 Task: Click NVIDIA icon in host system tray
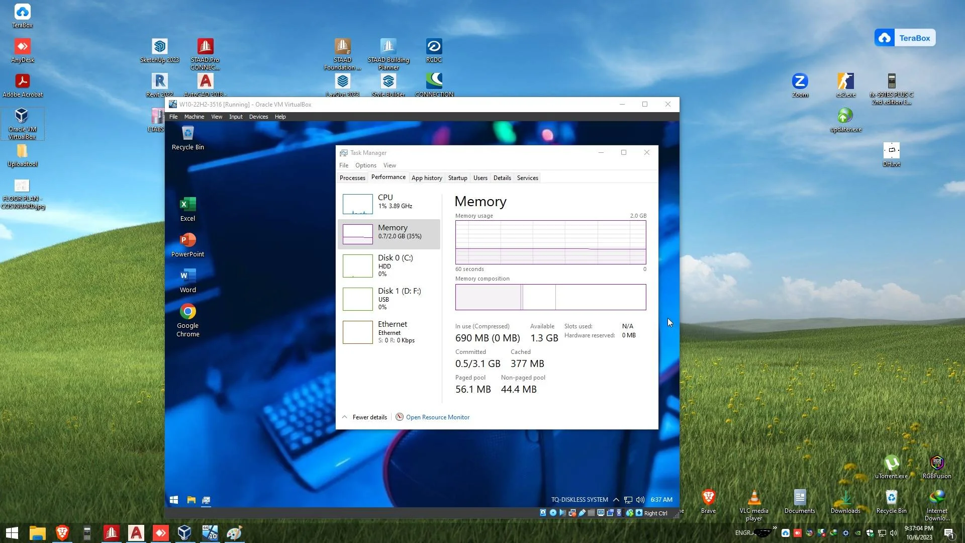pos(857,533)
